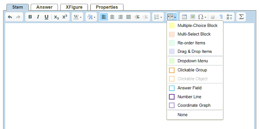
Task: Justify the text
Action: click(x=129, y=17)
